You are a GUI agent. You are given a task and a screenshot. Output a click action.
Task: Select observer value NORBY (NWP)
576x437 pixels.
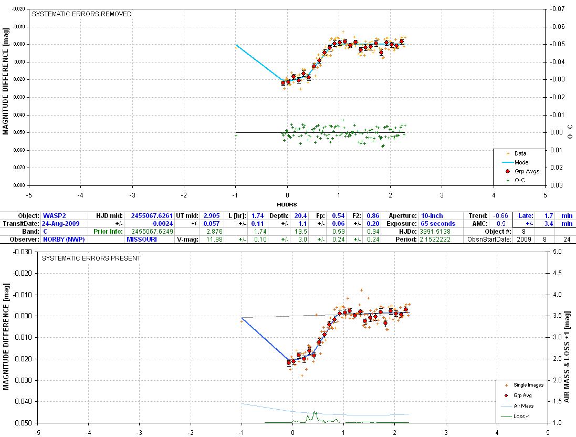pos(64,240)
